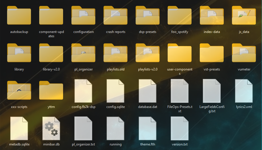Image resolution: width=262 pixels, height=150 pixels.
Task: Click the "js_data" name label
Action: (x=244, y=32)
